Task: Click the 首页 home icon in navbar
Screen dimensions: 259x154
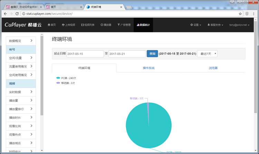Action: 49,25
